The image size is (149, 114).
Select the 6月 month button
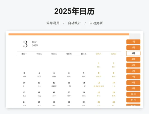tap(133, 71)
